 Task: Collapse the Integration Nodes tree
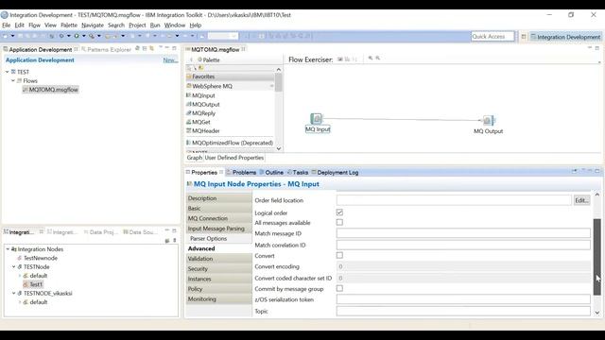8,249
